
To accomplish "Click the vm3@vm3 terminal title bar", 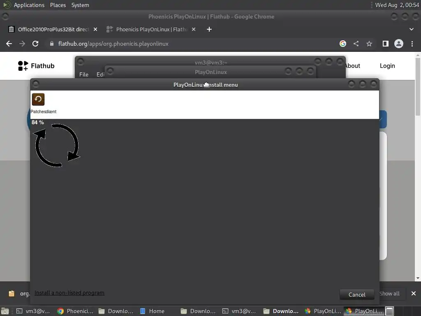I will click(211, 63).
